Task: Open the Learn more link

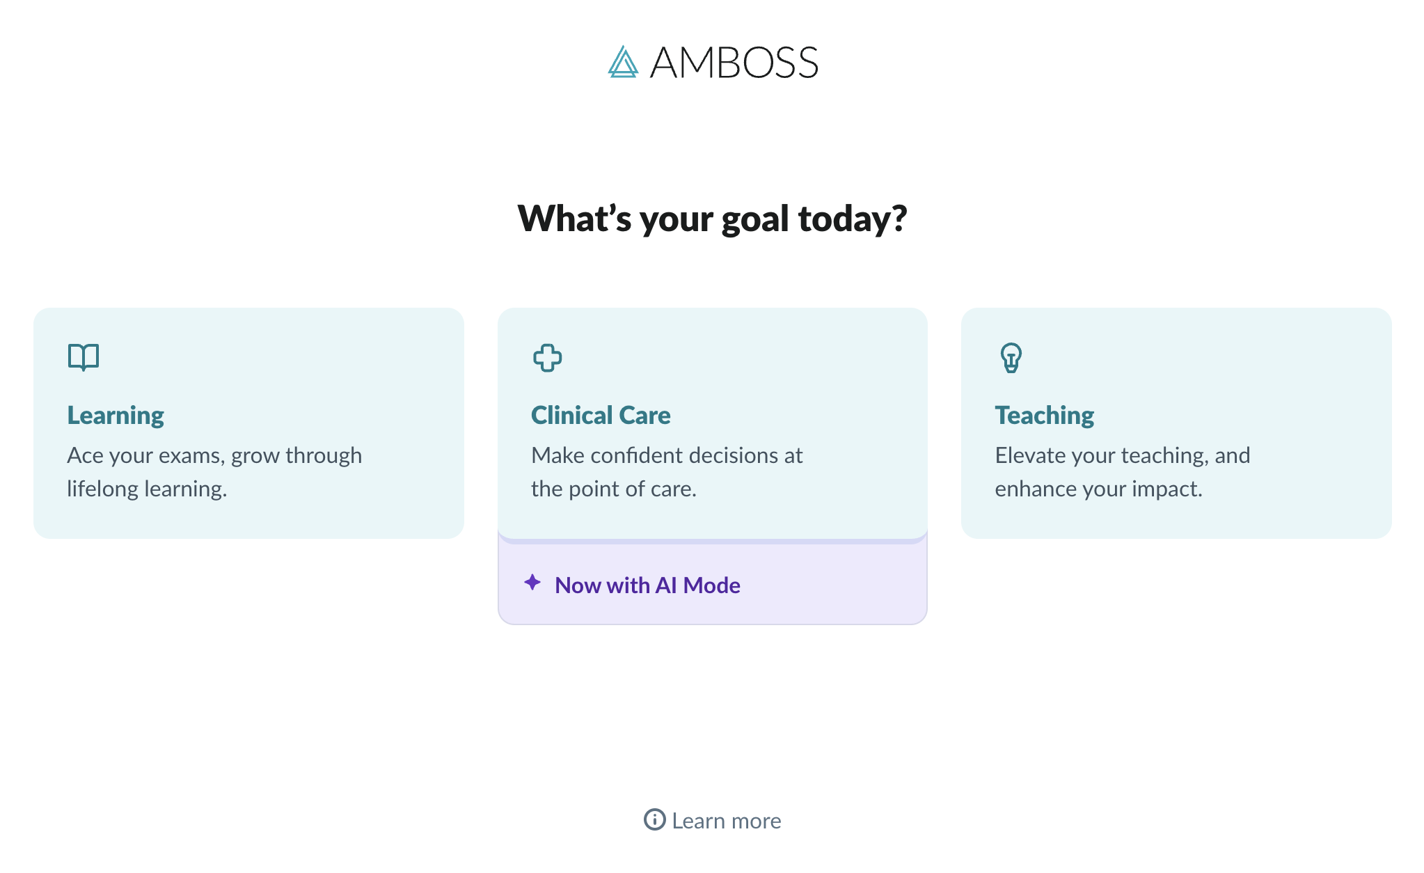Action: tap(712, 820)
